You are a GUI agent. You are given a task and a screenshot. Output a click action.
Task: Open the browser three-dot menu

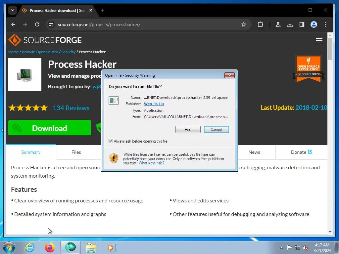(x=326, y=24)
